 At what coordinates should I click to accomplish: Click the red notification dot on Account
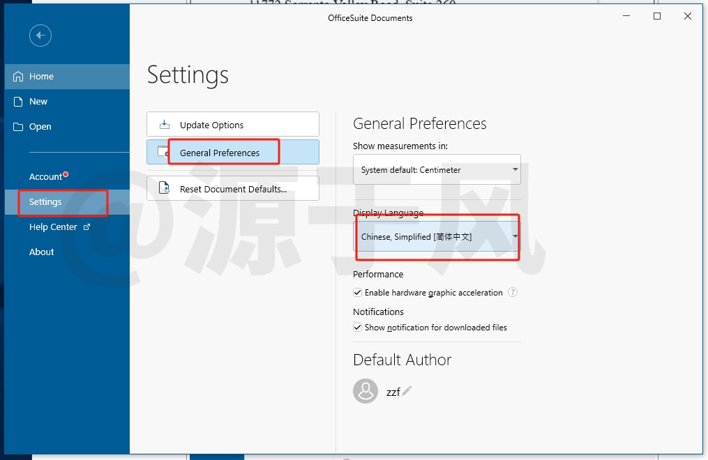(x=66, y=174)
